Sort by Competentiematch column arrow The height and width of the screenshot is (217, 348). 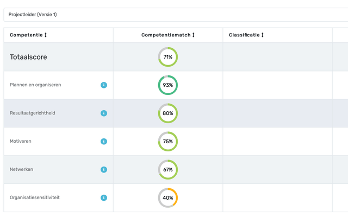click(x=194, y=35)
